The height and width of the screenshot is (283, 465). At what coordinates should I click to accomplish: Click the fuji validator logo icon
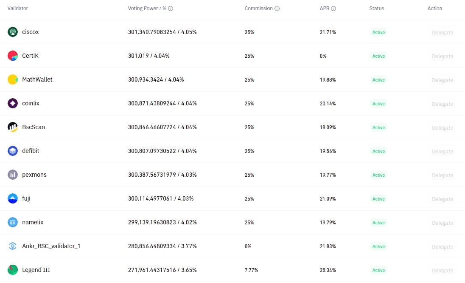[12, 198]
